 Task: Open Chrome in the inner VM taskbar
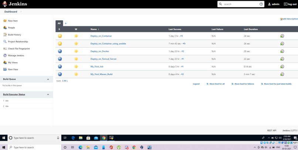[104, 138]
